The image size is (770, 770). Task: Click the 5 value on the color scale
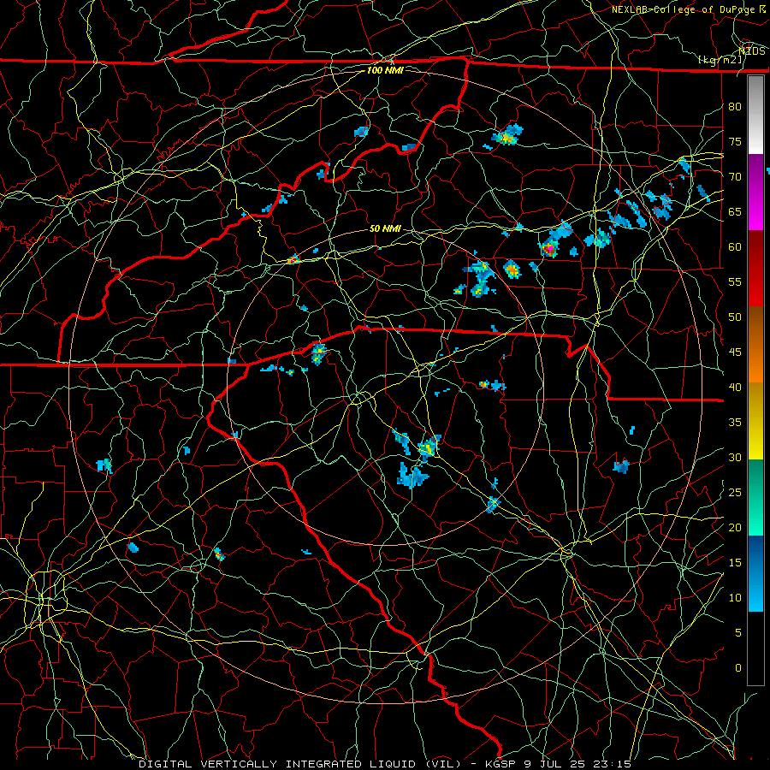coord(738,633)
